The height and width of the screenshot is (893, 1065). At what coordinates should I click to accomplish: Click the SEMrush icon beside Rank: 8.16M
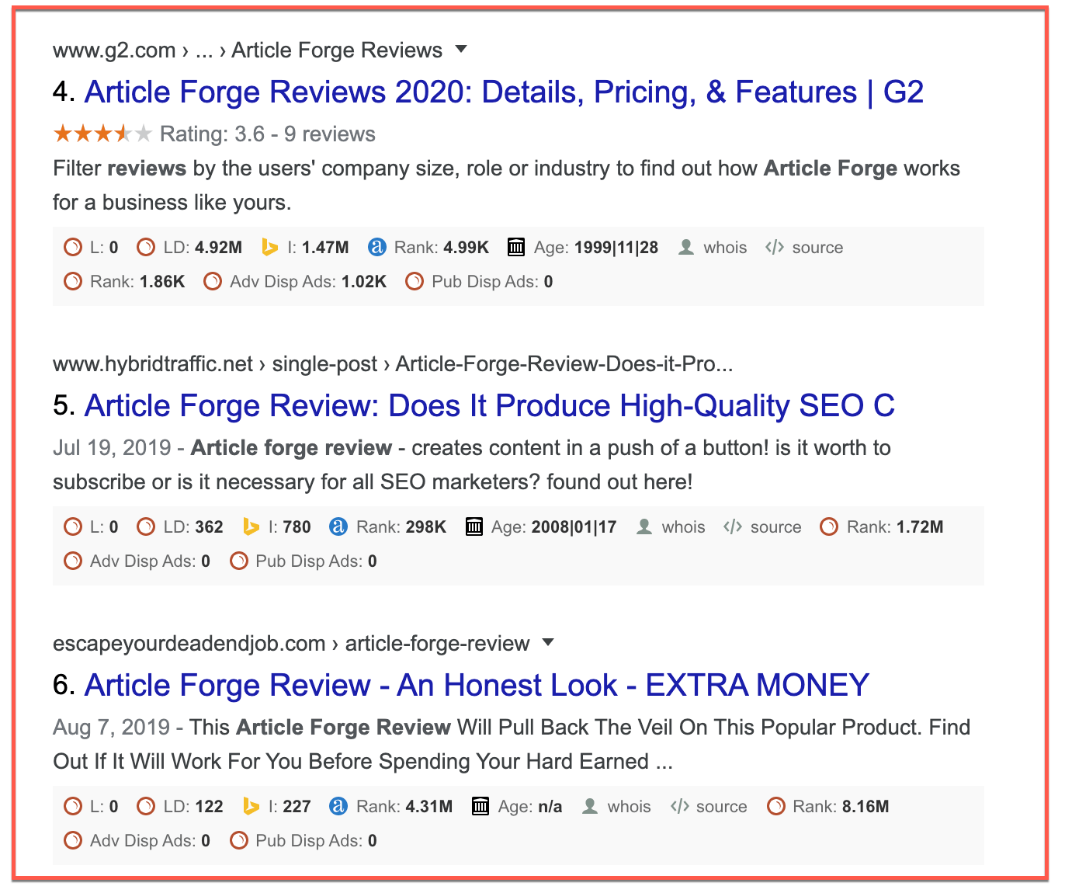tap(775, 807)
